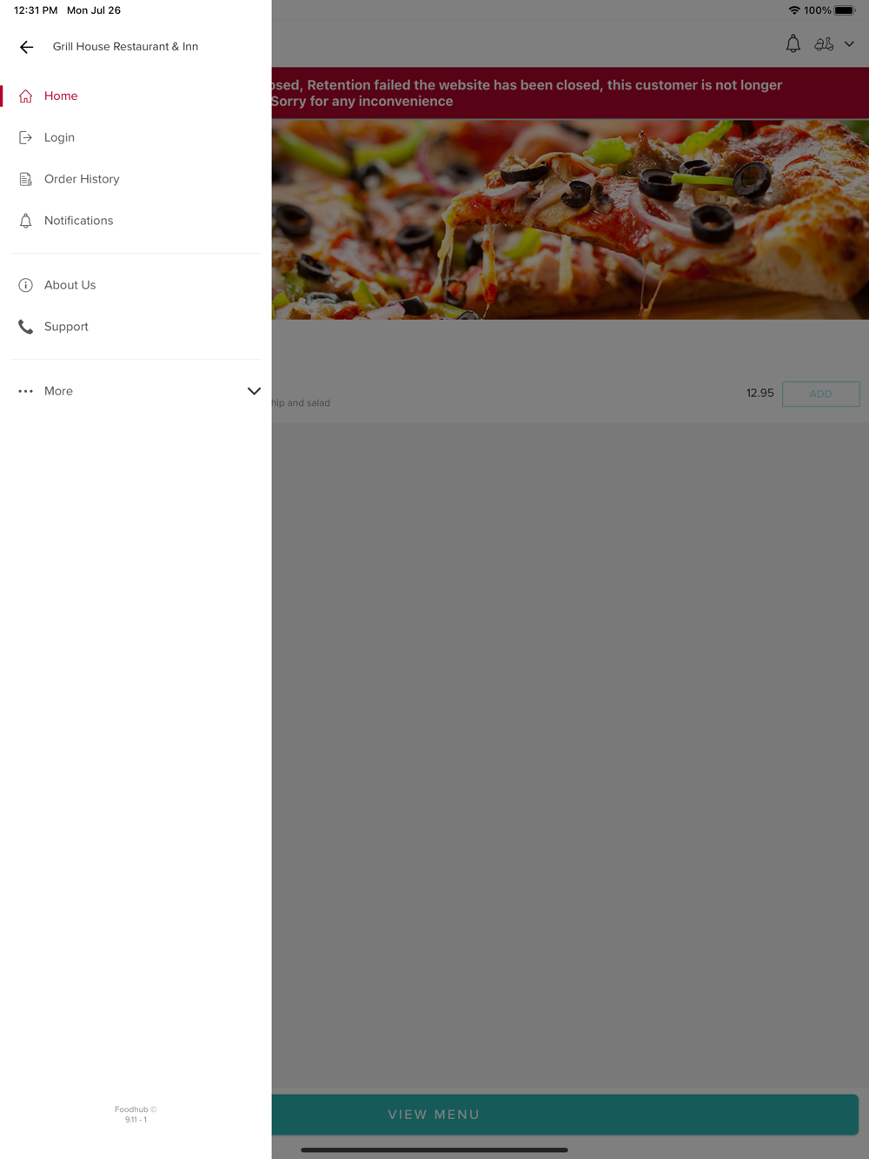Click the Notifications bell icon in the sidebar
The image size is (869, 1159).
coord(26,221)
